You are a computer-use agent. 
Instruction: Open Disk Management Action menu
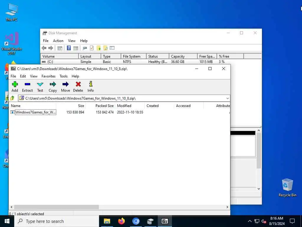(58, 41)
